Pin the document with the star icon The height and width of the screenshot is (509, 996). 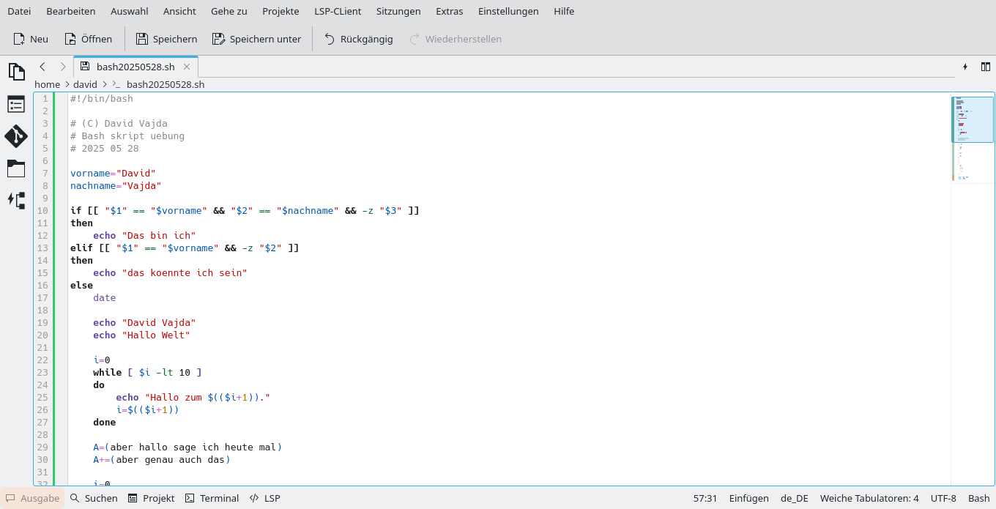coord(965,67)
